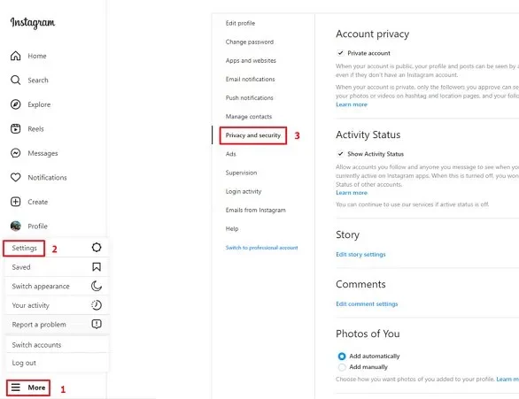Image resolution: width=519 pixels, height=399 pixels.
Task: Click the Messages label in sidebar
Action: [43, 153]
